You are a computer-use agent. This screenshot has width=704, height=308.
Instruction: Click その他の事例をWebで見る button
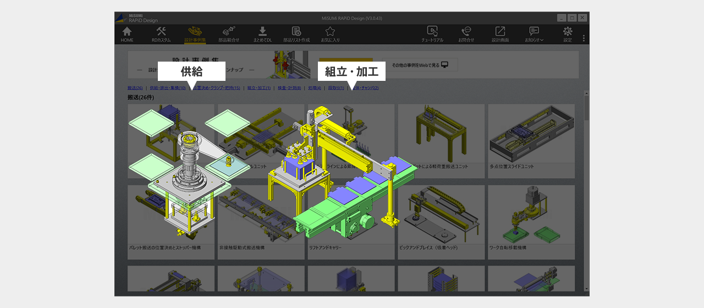420,65
